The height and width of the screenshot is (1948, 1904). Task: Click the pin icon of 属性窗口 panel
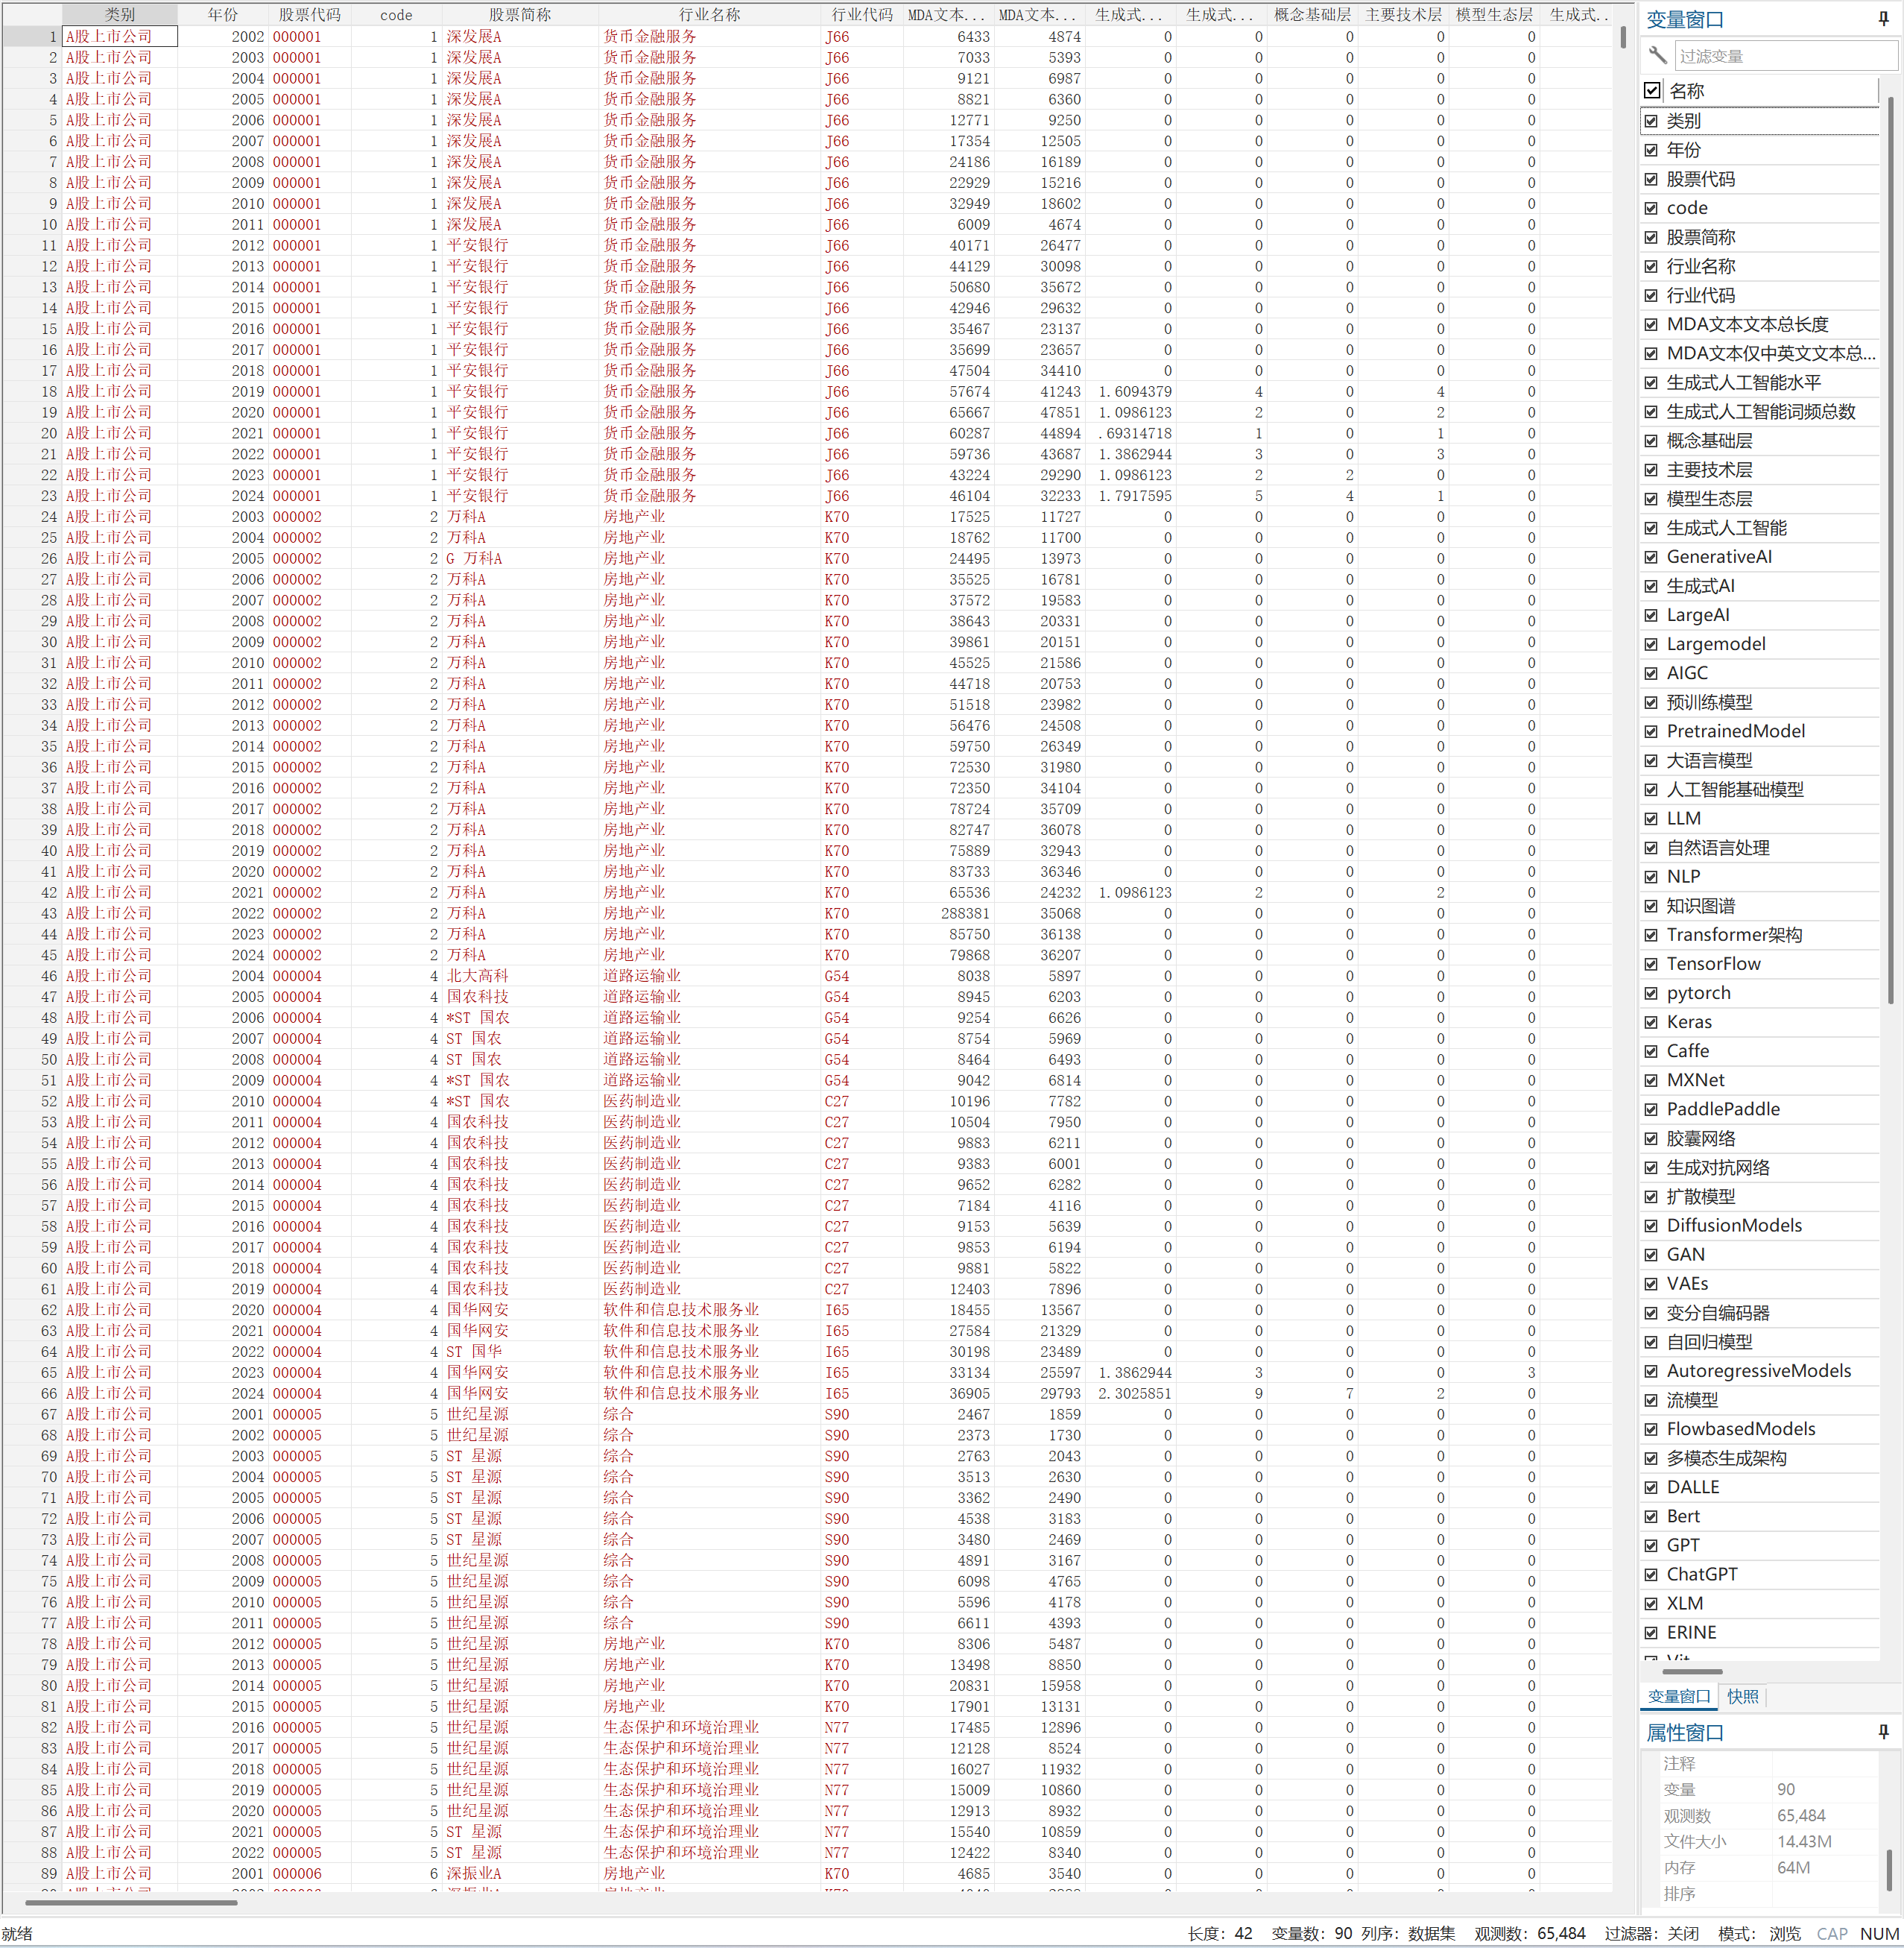[1883, 1732]
